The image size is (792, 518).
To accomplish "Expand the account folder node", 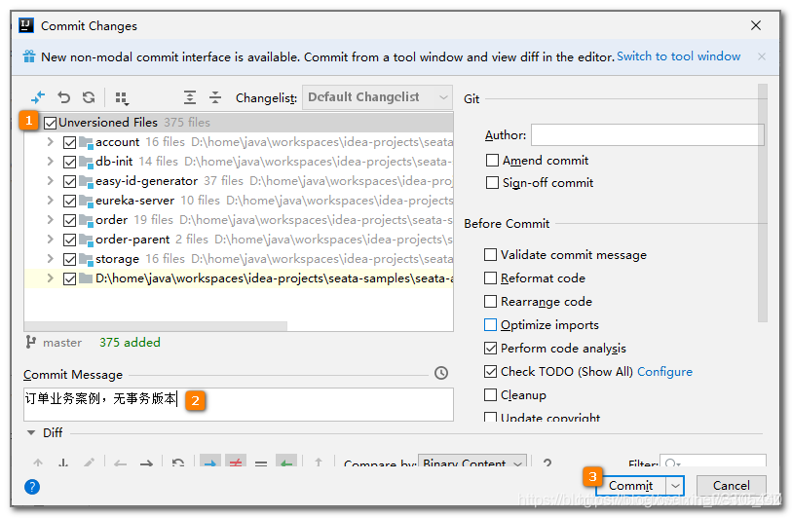I will click(50, 142).
